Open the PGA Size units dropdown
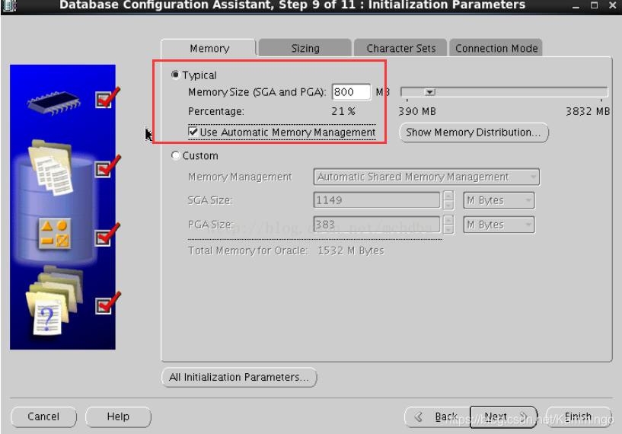Screen dimensions: 622x434 pyautogui.click(x=499, y=225)
